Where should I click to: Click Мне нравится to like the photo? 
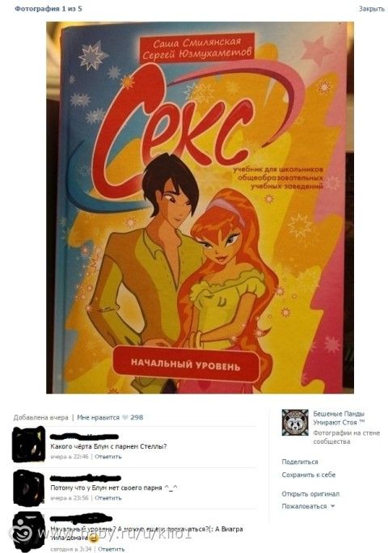98,417
